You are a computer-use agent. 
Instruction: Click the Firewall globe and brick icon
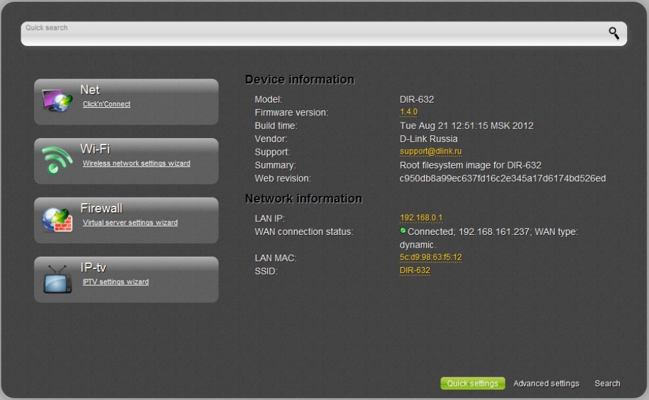(x=57, y=219)
